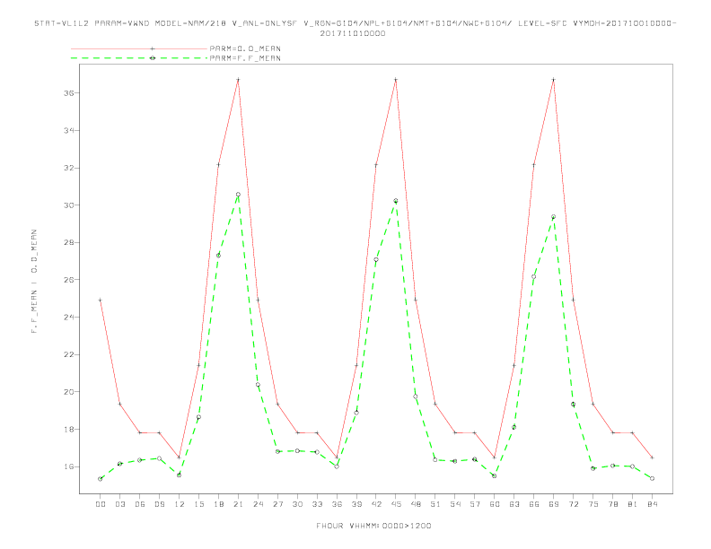The image size is (711, 549).
Task: Click the green circle marker at hour 66
Action: click(x=534, y=277)
